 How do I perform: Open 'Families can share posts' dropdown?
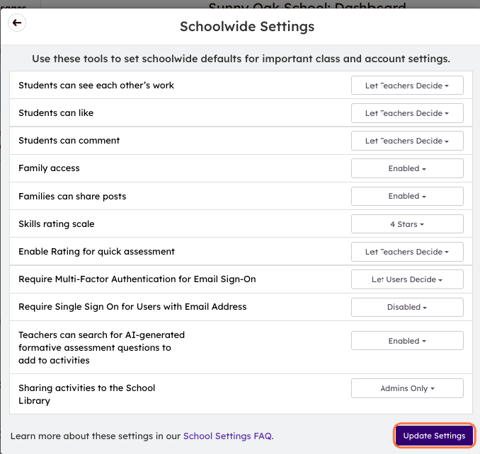(407, 196)
